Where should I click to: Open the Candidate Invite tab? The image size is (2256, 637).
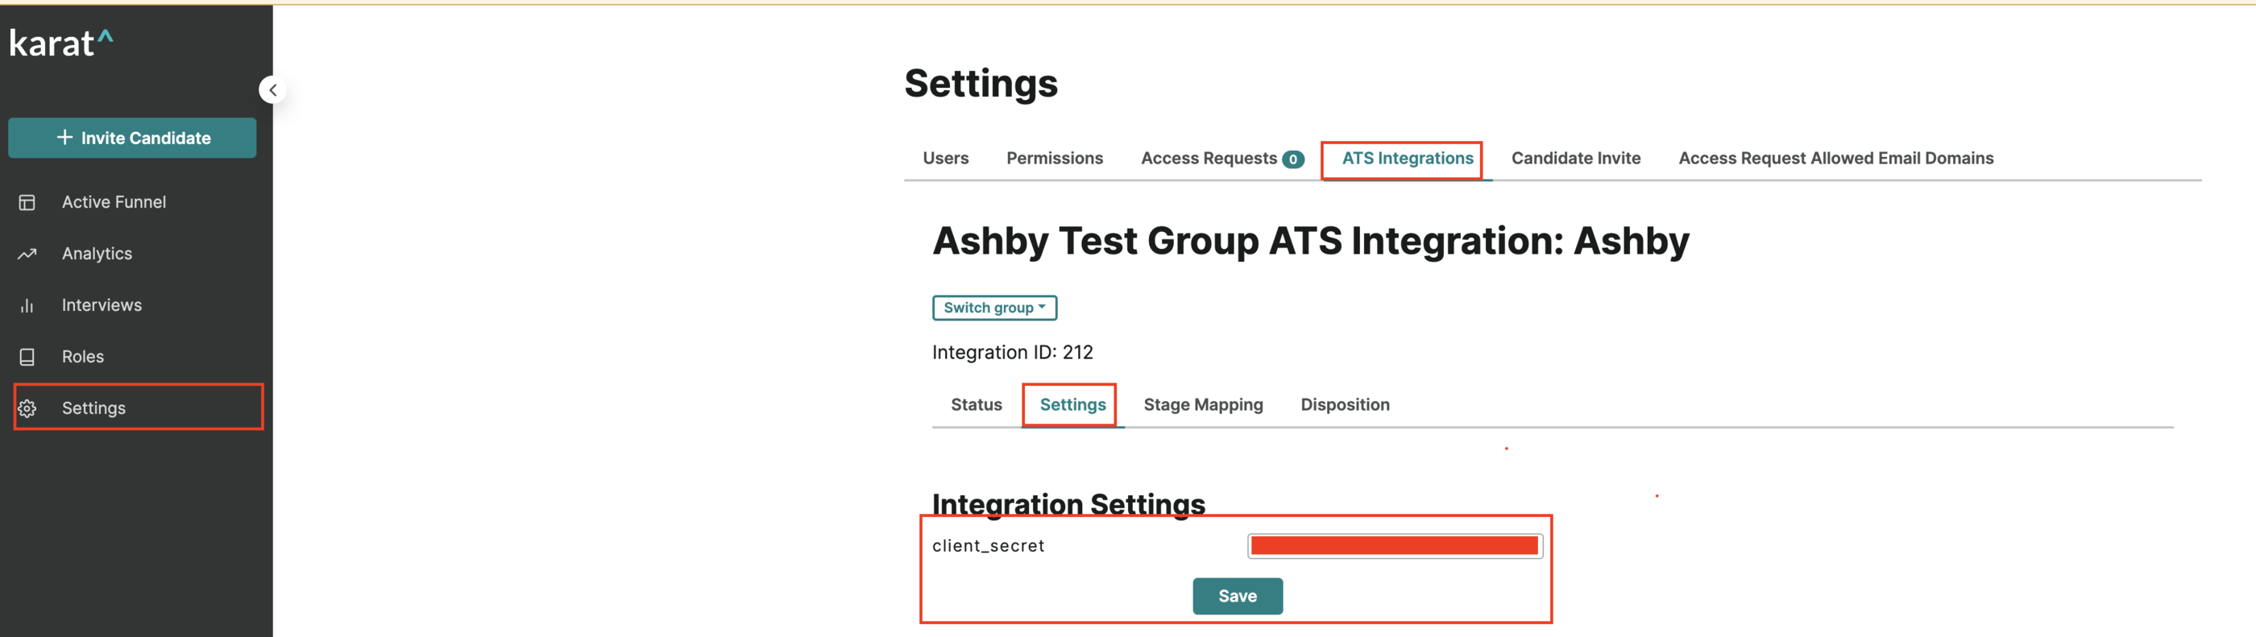[x=1575, y=159]
